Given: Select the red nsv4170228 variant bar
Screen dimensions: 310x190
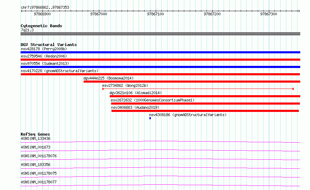Looking at the screenshot, I should click(x=160, y=74).
